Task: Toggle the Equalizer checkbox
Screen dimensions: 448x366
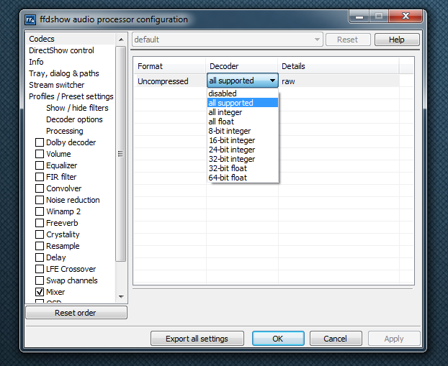Action: coord(40,165)
